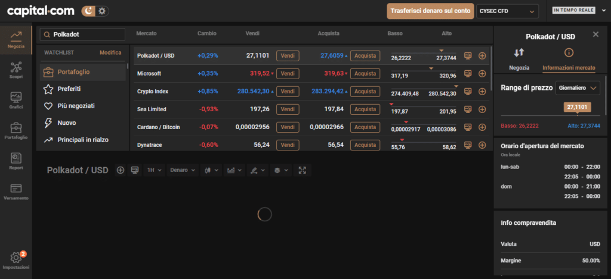Open the drawing tools dropdown
Image resolution: width=611 pixels, height=279 pixels.
point(258,170)
